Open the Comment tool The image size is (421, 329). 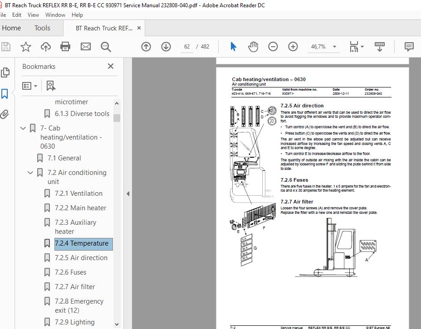click(409, 47)
